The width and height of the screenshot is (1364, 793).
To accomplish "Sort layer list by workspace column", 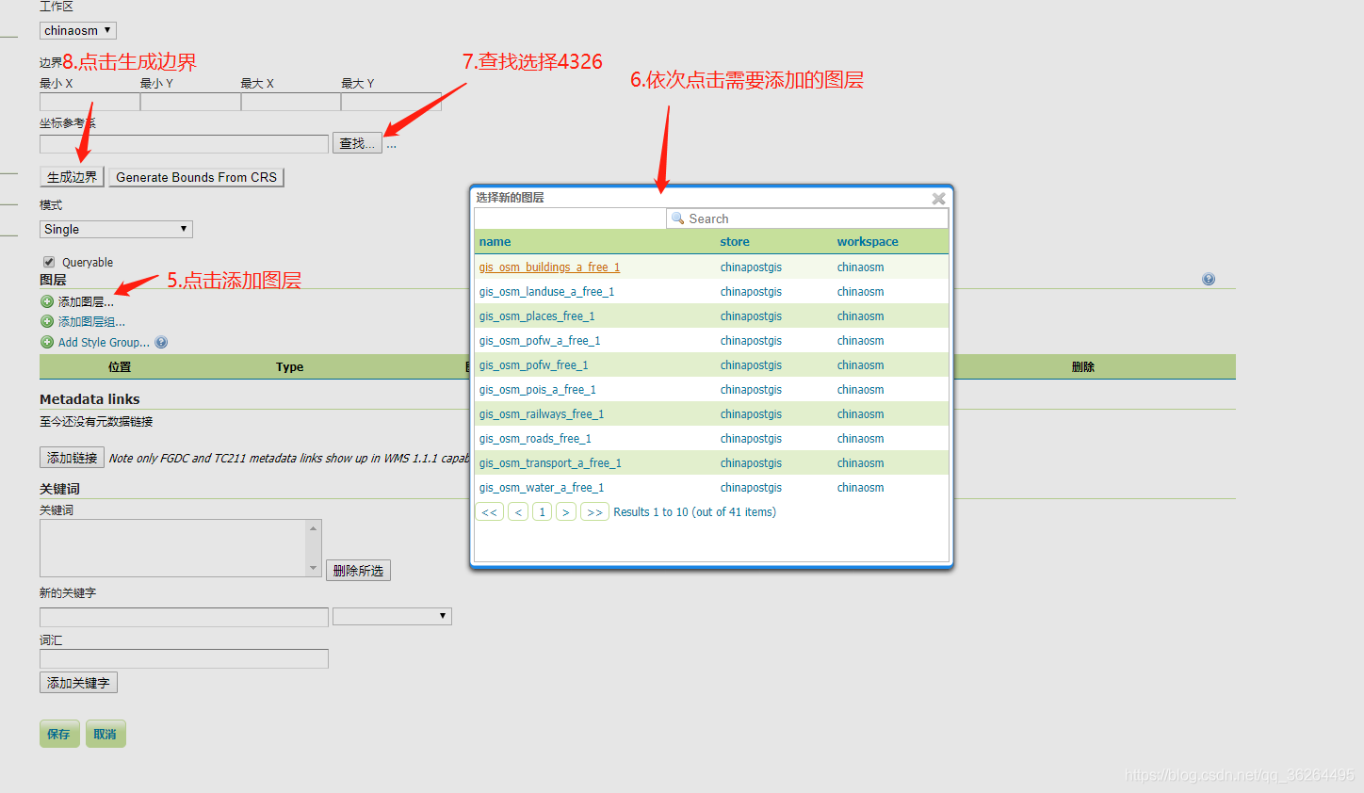I will point(868,241).
